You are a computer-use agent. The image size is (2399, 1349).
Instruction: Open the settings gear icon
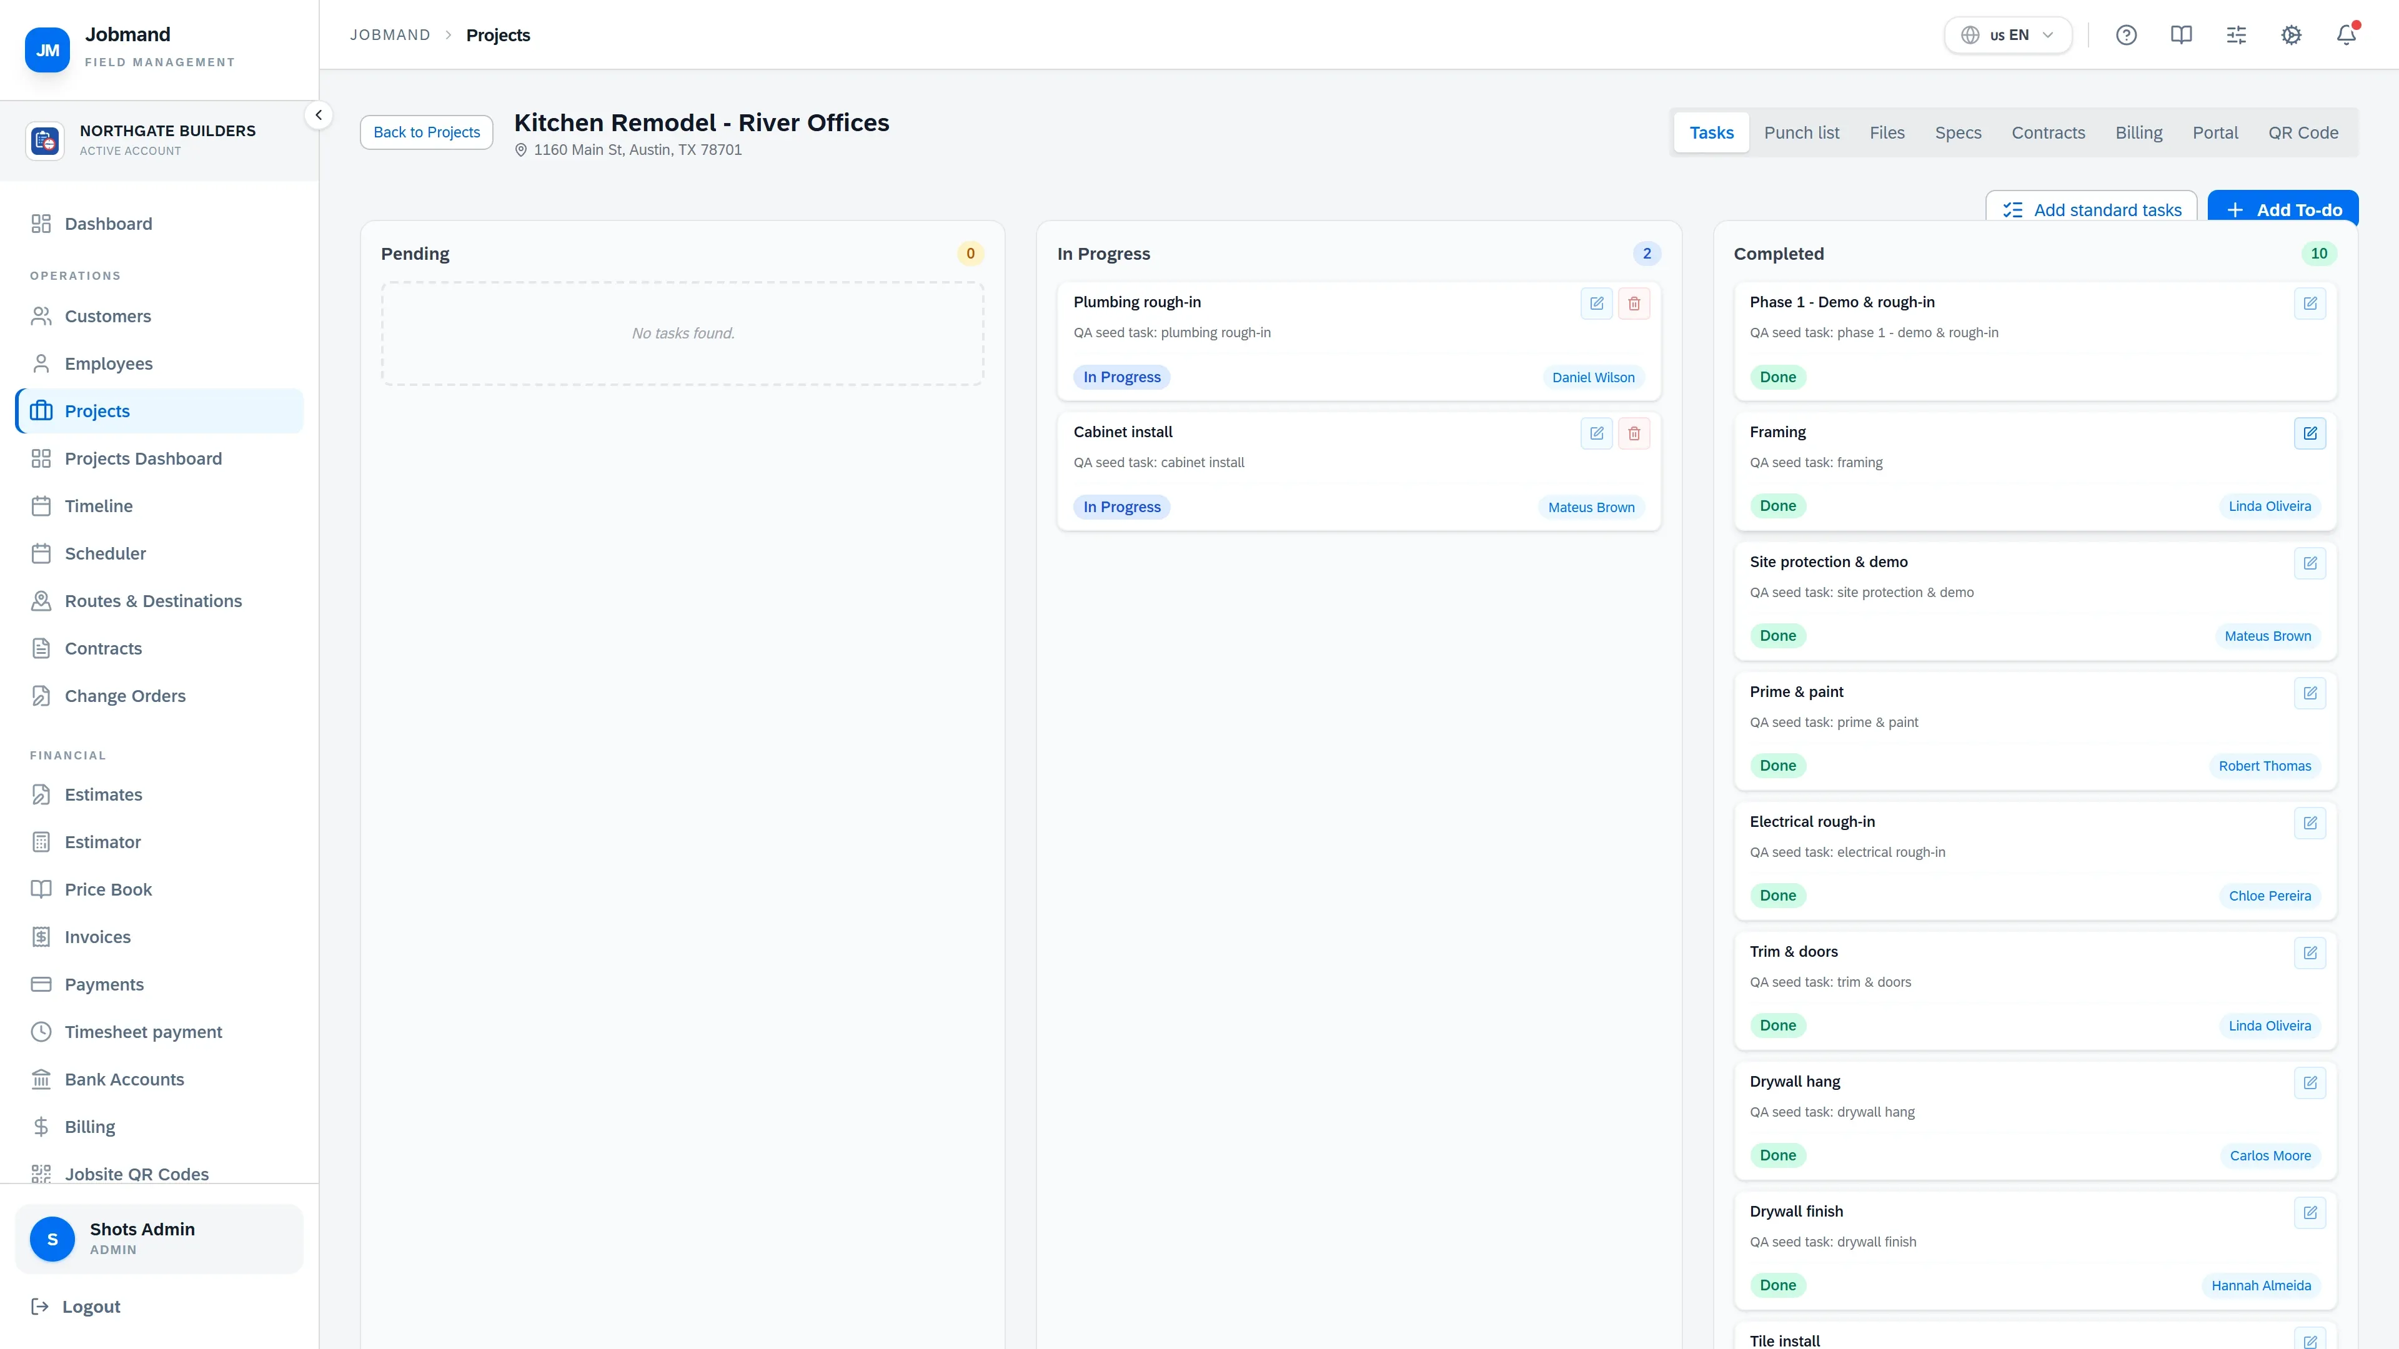2291,36
